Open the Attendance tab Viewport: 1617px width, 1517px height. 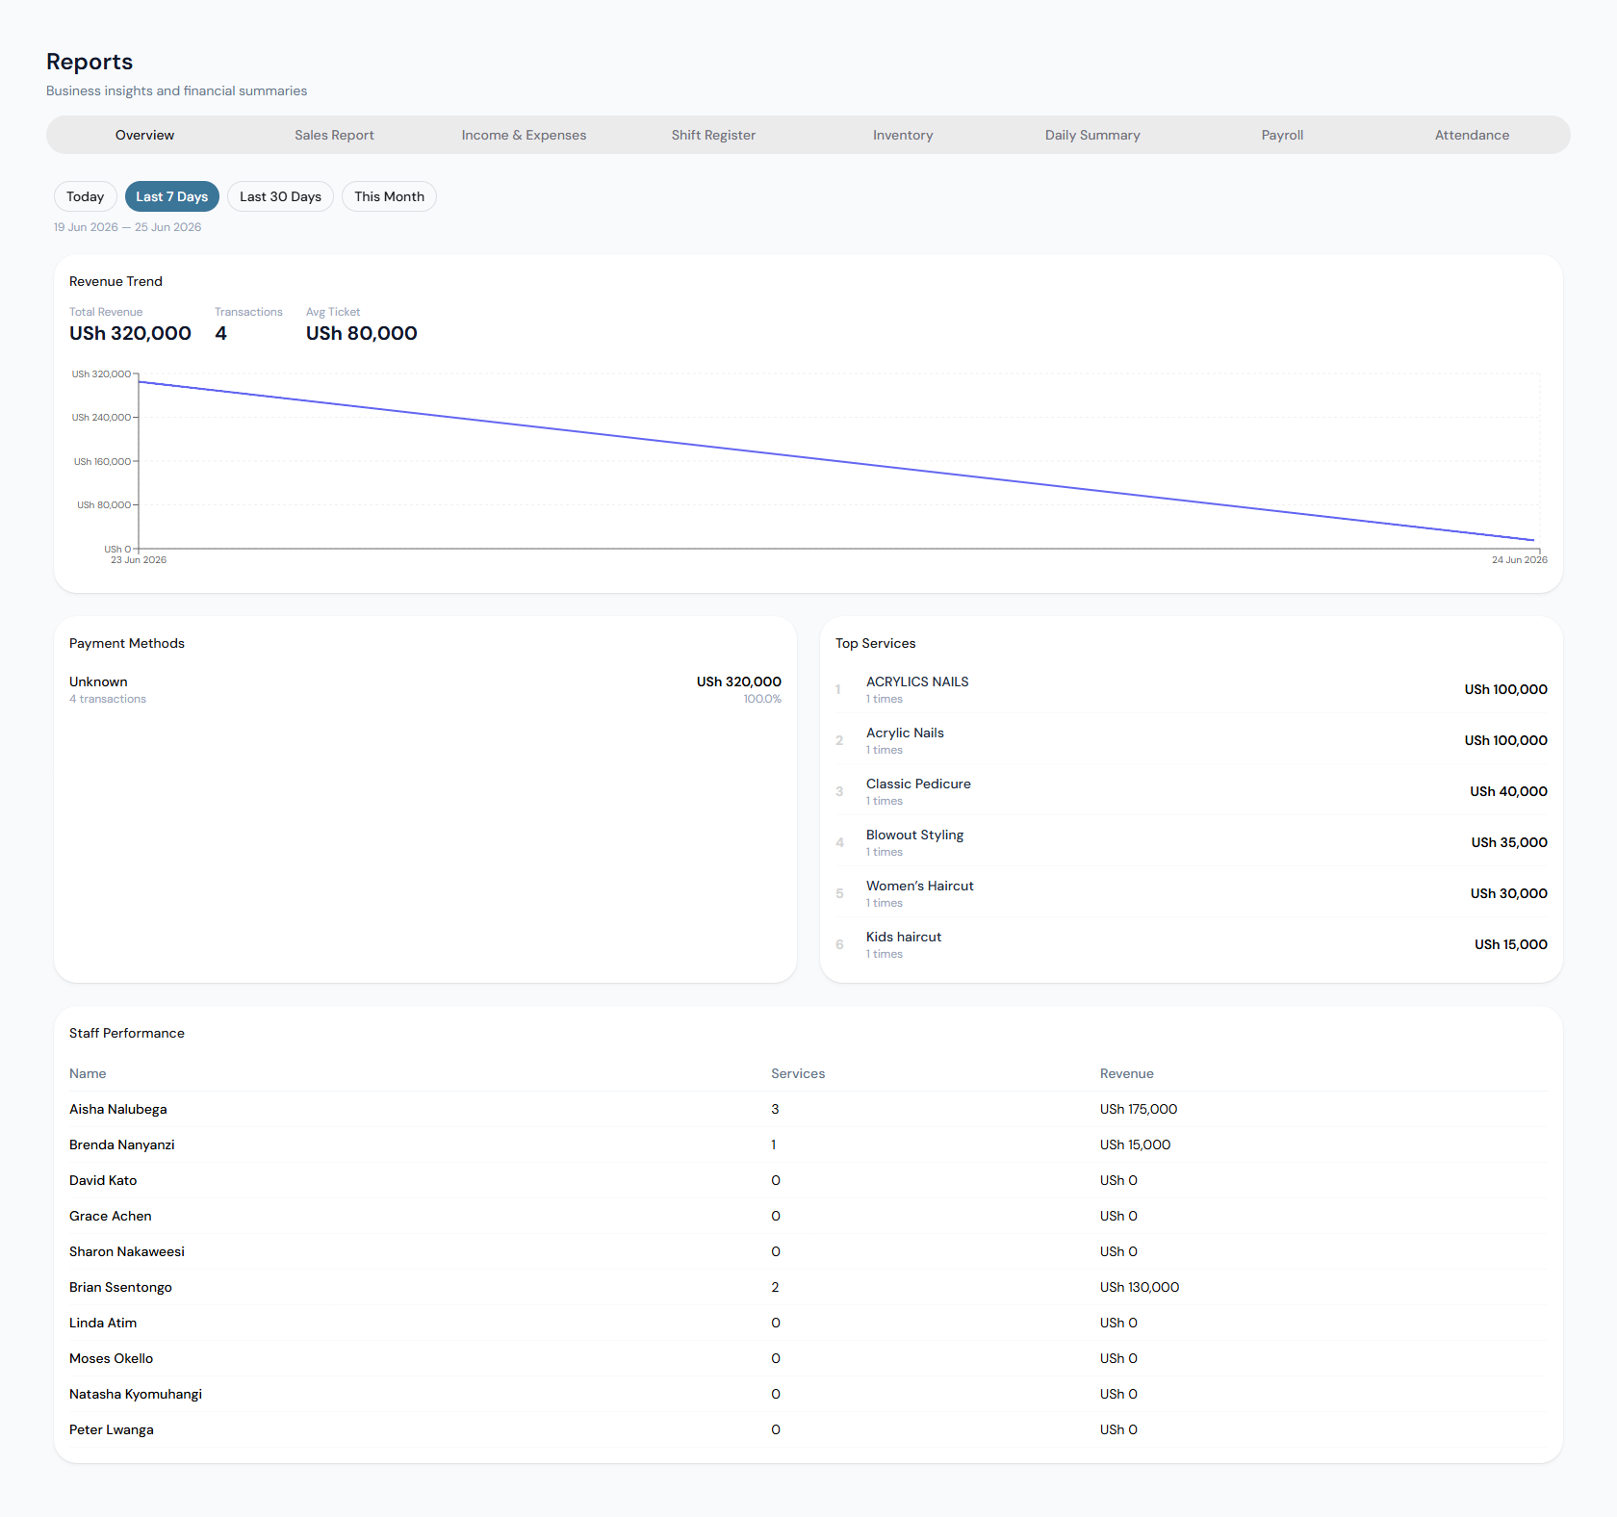[1472, 135]
